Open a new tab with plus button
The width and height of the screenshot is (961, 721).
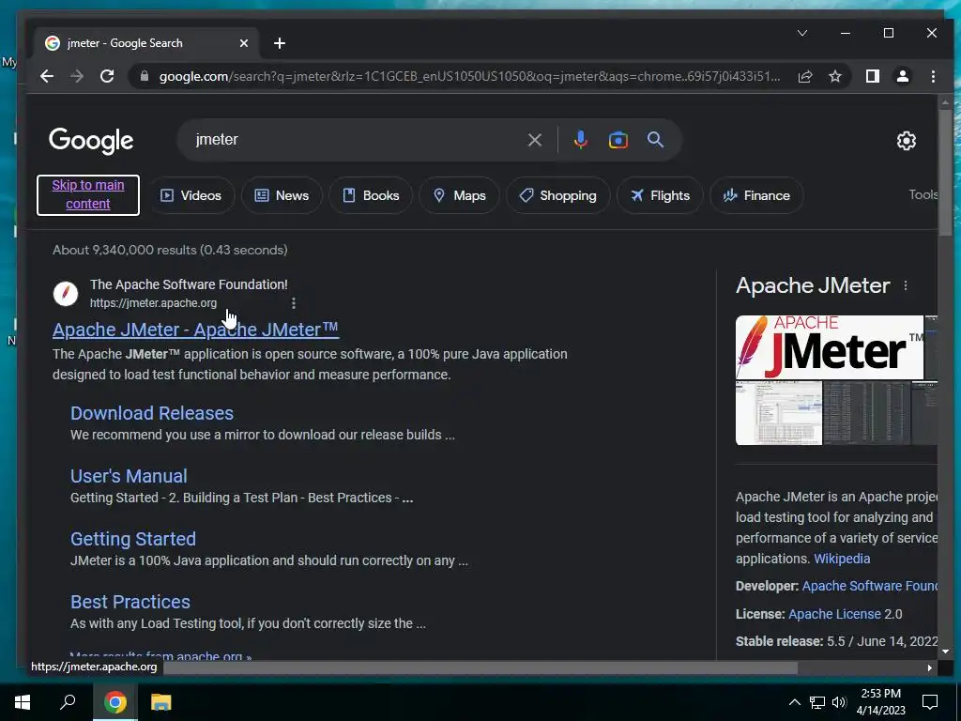pyautogui.click(x=280, y=43)
